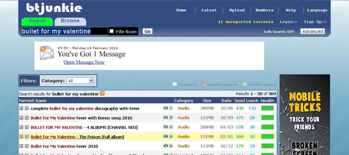The height and width of the screenshot is (155, 349).
Task: Download arrow icon for Fever 2010 row
Action: click(21, 146)
